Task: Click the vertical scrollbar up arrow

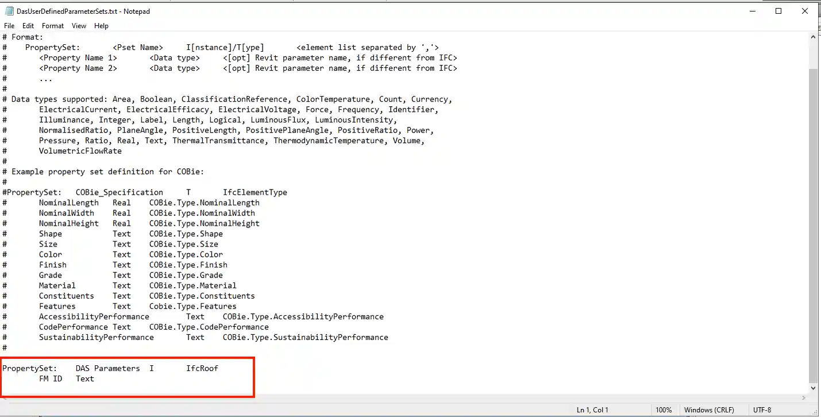Action: [x=814, y=36]
